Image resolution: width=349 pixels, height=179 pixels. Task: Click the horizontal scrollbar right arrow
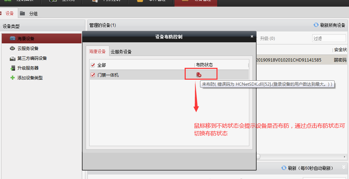pyautogui.click(x=345, y=157)
